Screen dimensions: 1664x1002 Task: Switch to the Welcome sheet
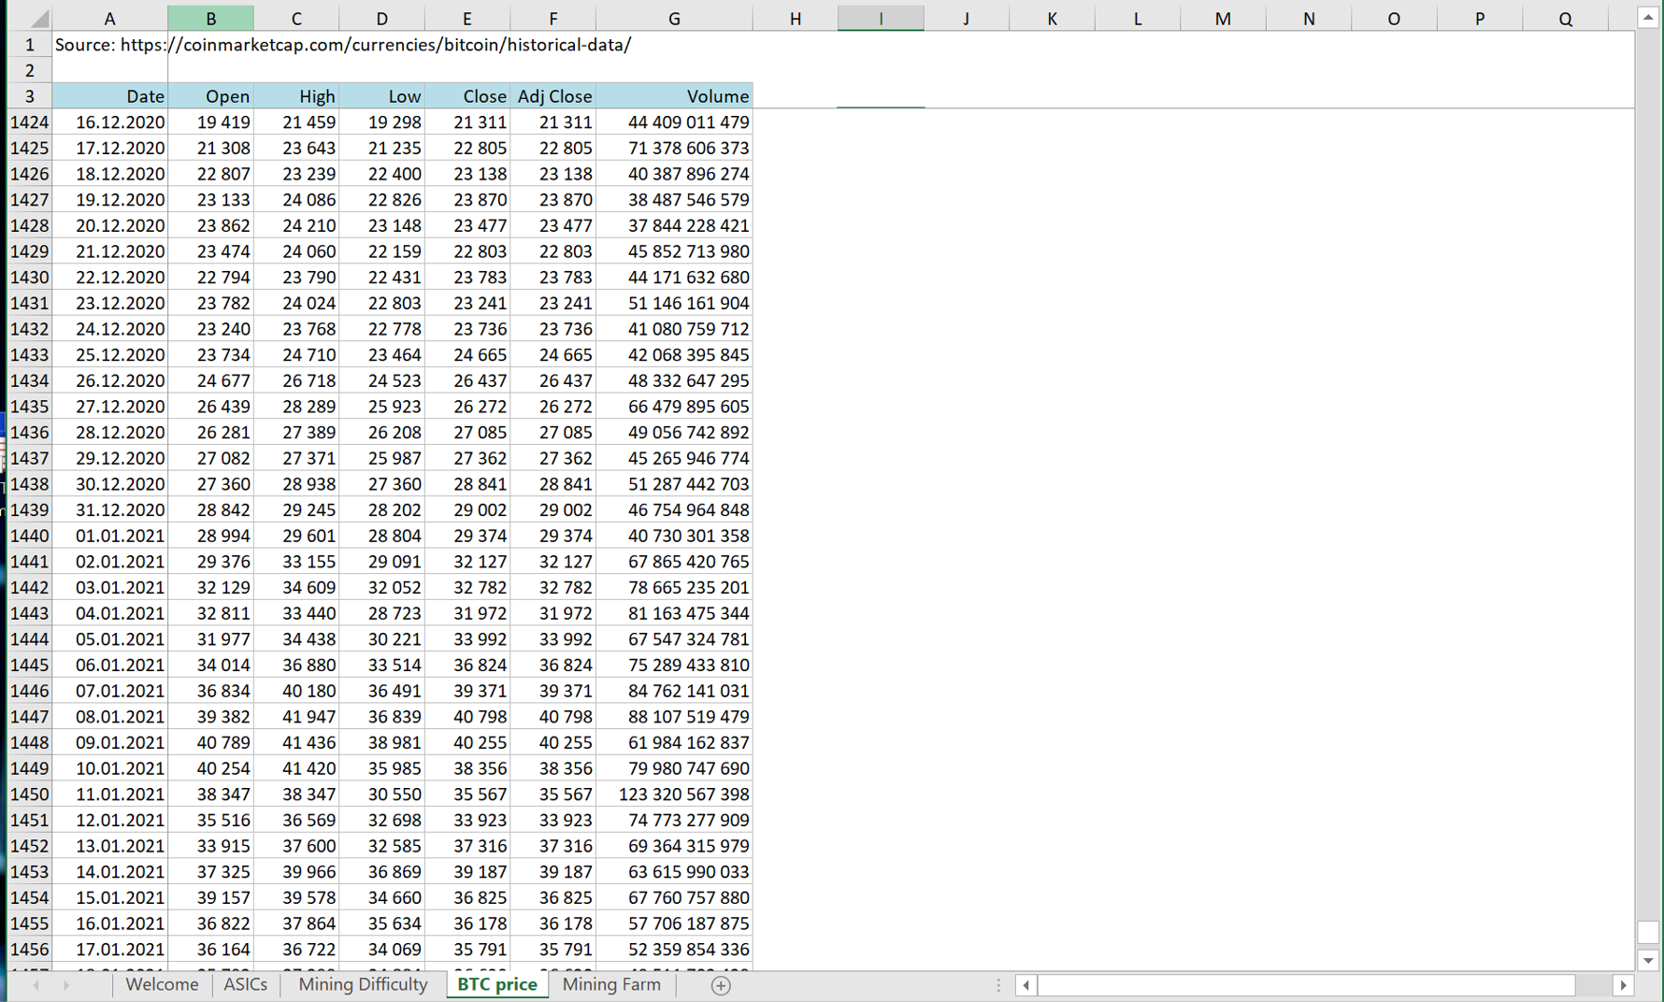pos(161,984)
